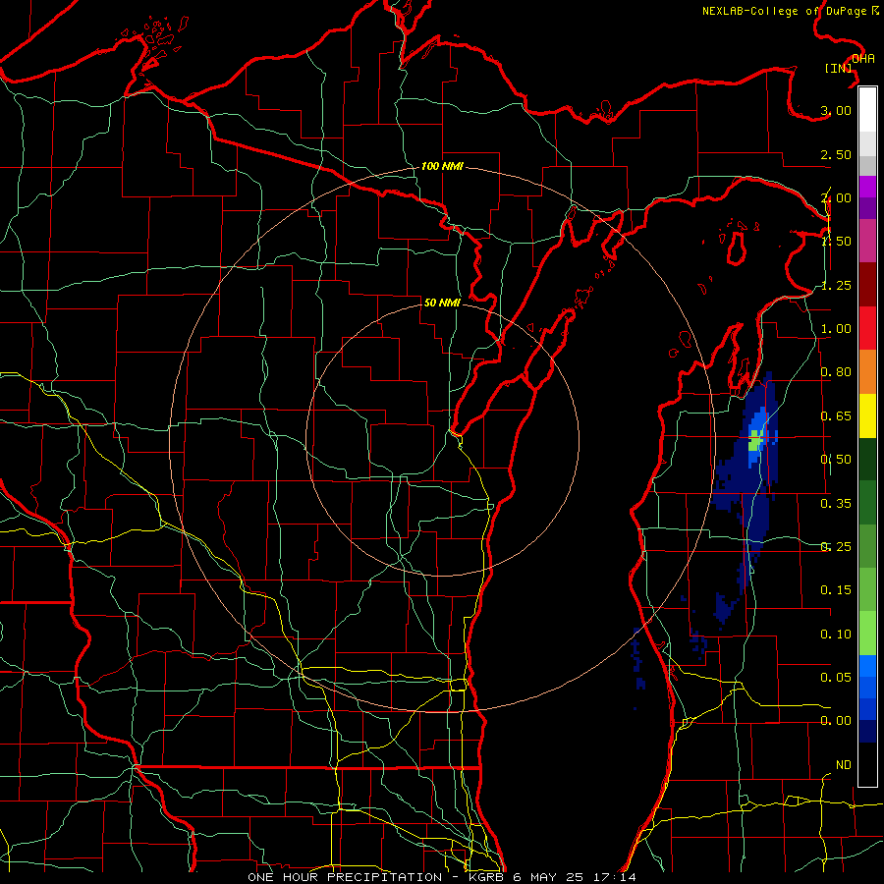Click the 0.65 legend value
884x884 pixels.
pos(836,416)
